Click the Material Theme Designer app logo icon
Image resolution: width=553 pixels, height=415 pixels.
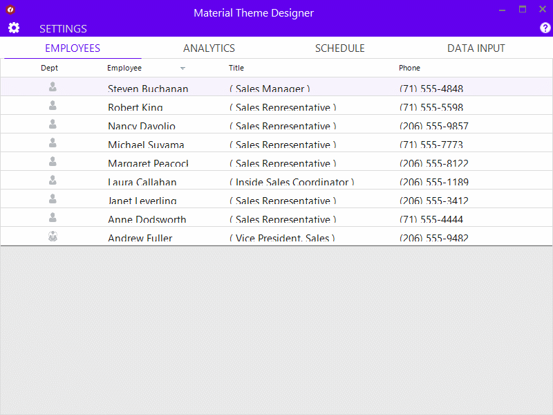pos(9,9)
